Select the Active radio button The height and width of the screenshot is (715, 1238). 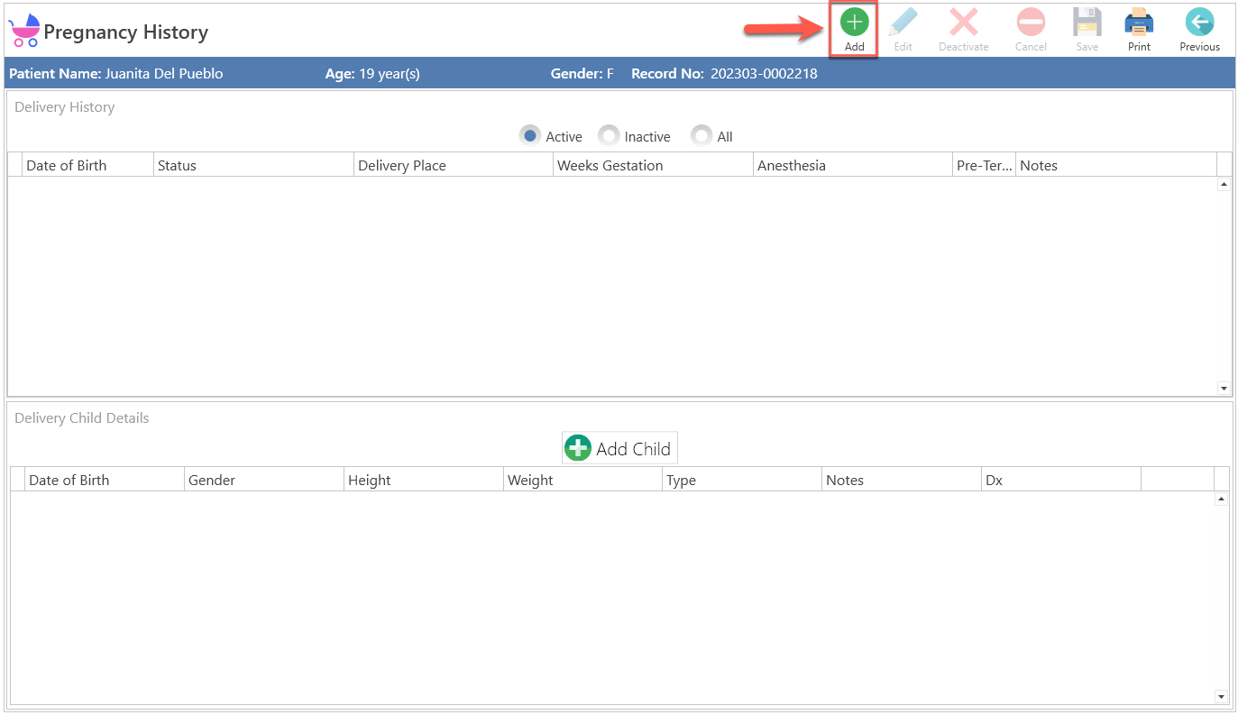pos(530,135)
